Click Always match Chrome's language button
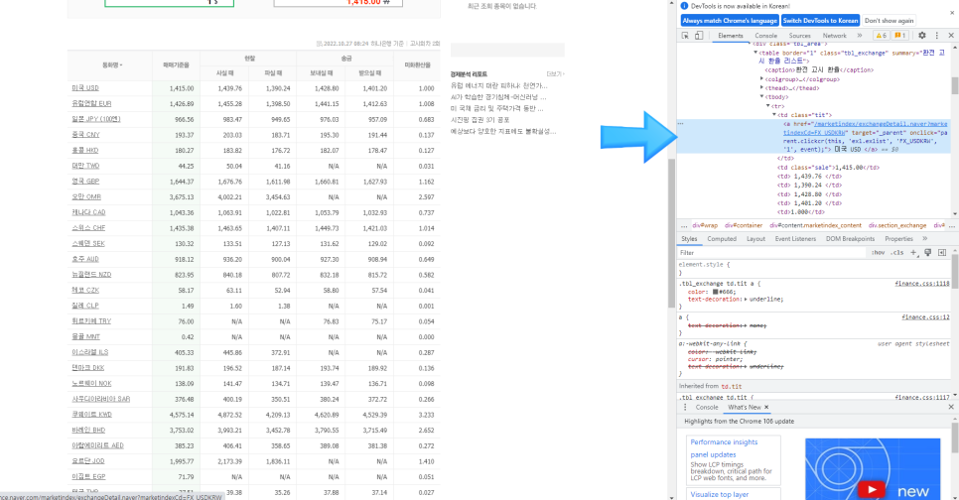The height and width of the screenshot is (500, 959). pos(730,20)
